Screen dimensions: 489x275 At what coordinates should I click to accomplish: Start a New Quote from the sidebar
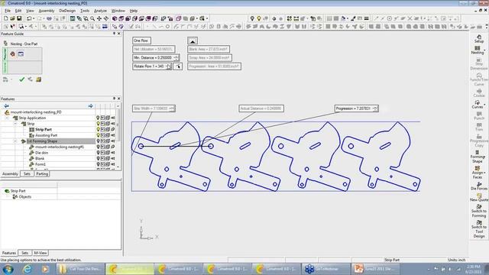click(x=479, y=197)
